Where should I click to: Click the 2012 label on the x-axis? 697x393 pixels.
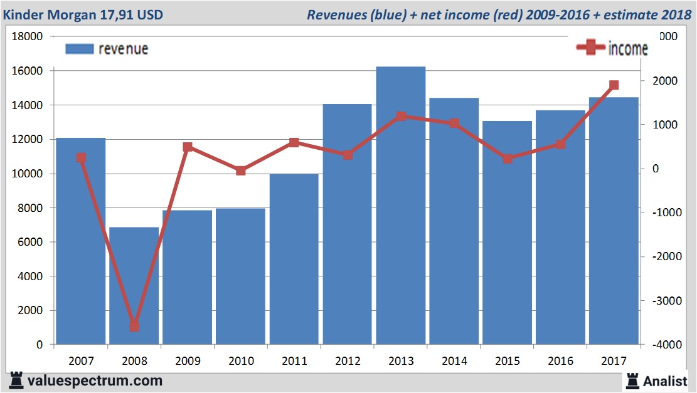(x=348, y=360)
